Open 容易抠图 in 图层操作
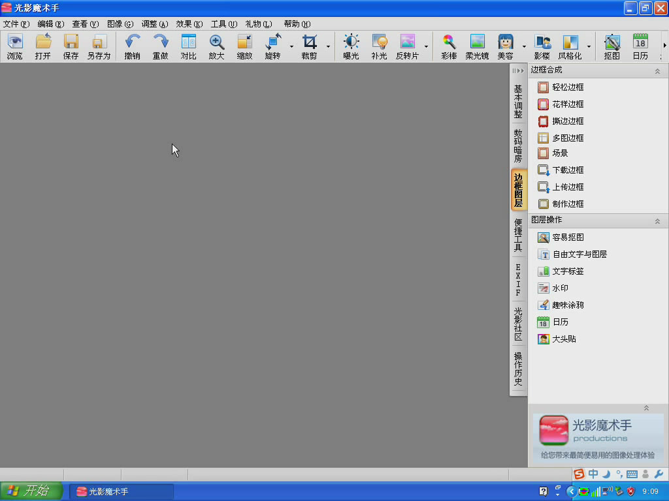 [561, 237]
